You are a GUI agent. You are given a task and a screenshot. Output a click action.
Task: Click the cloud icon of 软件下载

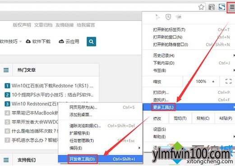pos(28,41)
